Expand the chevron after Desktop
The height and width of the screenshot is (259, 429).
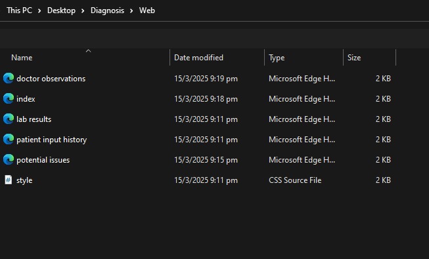pos(83,10)
